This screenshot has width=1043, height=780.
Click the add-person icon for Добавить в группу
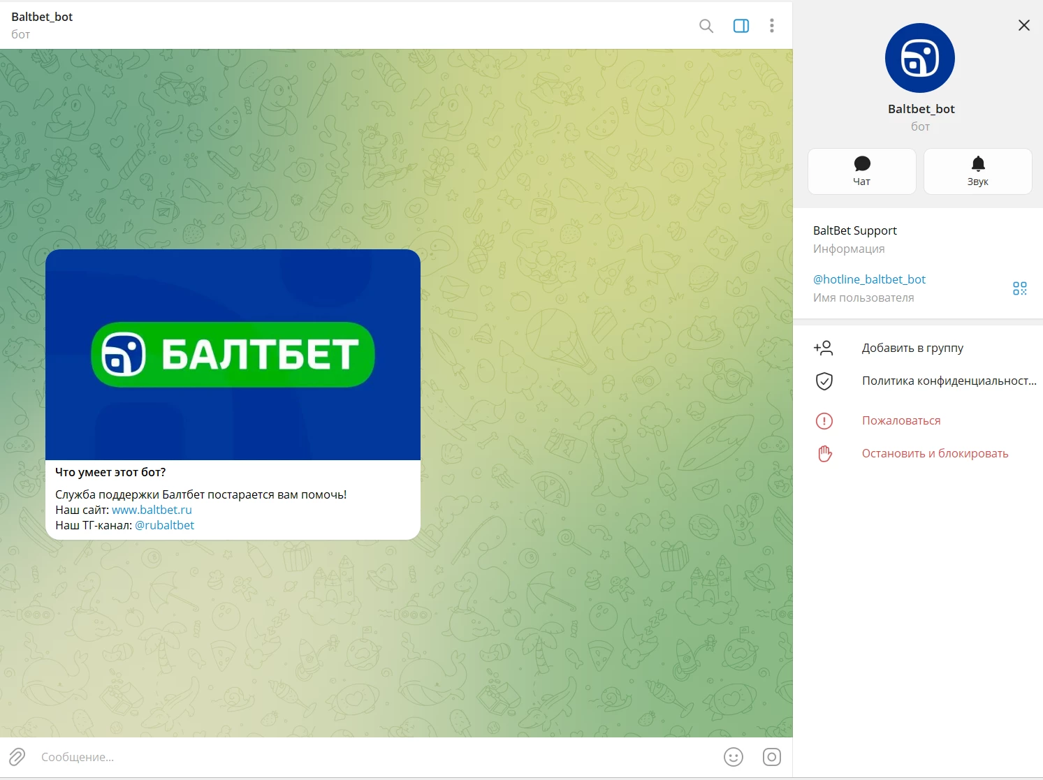(x=824, y=348)
